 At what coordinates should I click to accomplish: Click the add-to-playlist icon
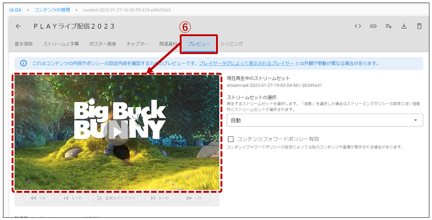click(389, 26)
